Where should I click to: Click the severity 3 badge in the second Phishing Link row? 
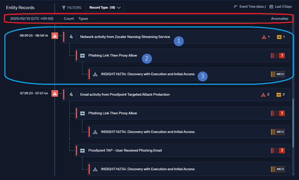click(x=282, y=113)
